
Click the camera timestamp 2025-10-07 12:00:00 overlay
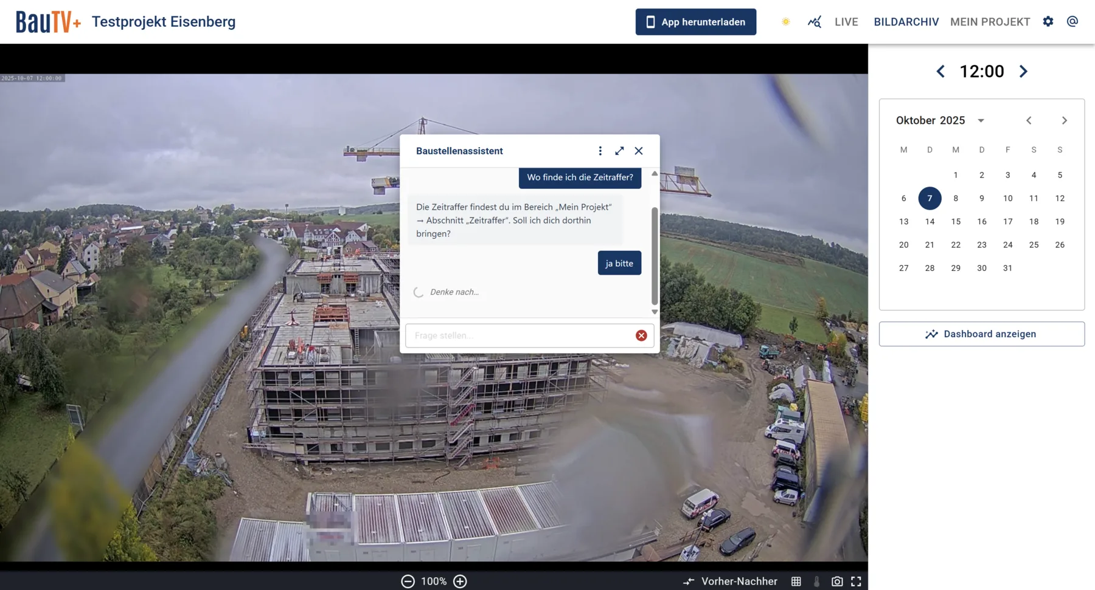32,78
